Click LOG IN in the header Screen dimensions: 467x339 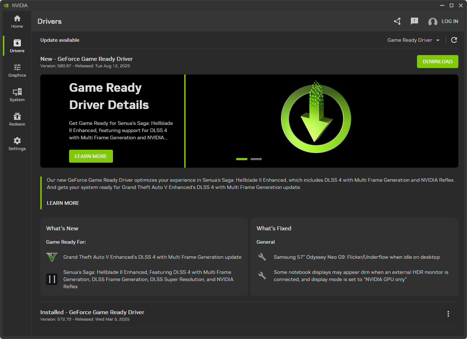click(450, 21)
